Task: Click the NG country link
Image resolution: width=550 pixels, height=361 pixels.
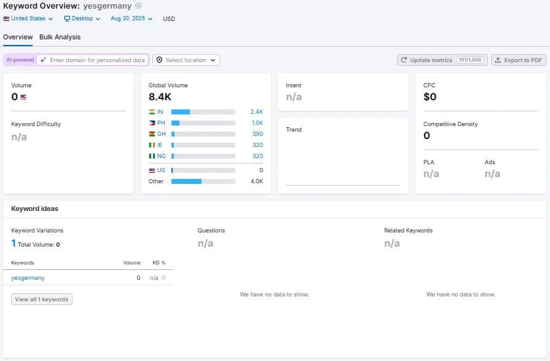Action: tap(162, 156)
